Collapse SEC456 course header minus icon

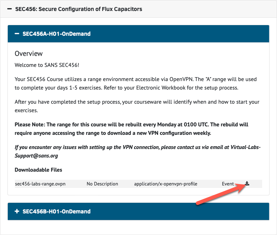pyautogui.click(x=10, y=9)
